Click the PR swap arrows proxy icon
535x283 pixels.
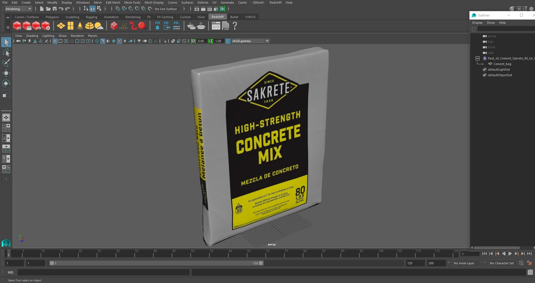click(x=176, y=26)
